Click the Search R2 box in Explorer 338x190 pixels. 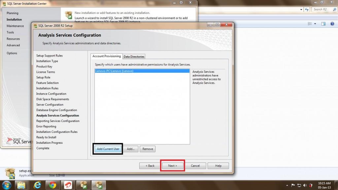322,10
